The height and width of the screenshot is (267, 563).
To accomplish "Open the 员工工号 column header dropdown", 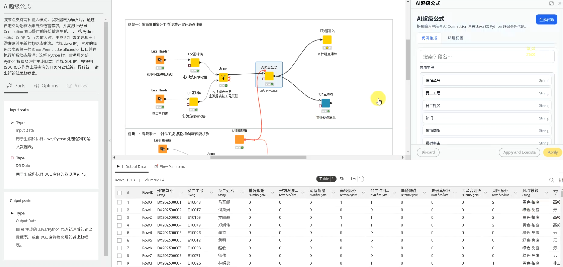I will (x=211, y=193).
